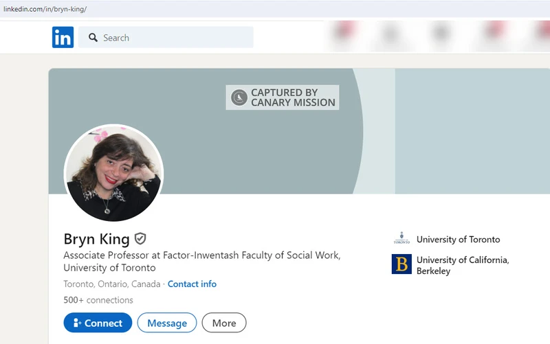Viewport: 550px width, 344px height.
Task: View the 500+ connections text
Action: tap(98, 300)
